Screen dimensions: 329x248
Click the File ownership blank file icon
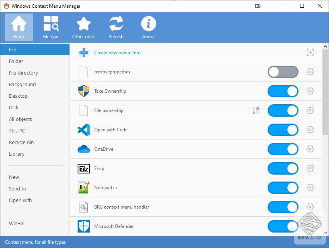83,110
